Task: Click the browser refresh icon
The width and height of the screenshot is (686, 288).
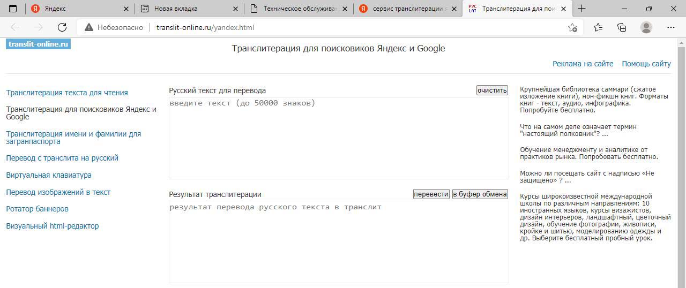Action: (x=62, y=27)
